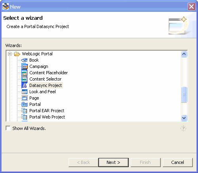Select the Portal wizard entry
The image size is (198, 173).
point(35,104)
